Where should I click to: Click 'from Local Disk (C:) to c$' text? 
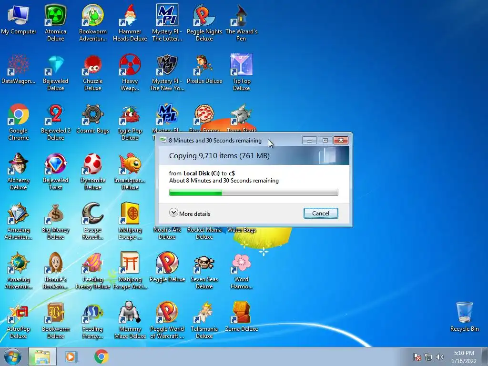pyautogui.click(x=202, y=173)
